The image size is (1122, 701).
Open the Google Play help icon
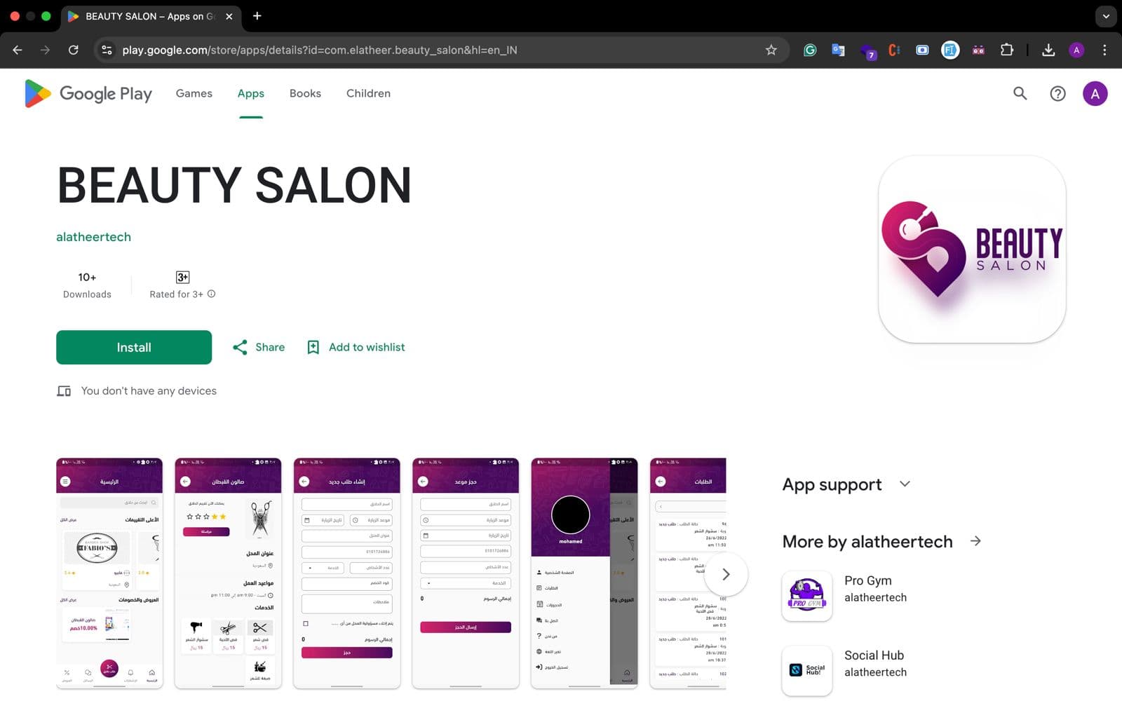click(x=1057, y=93)
